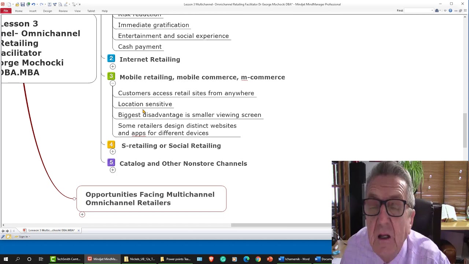Open the Find box dropdown arrow

[432, 10]
